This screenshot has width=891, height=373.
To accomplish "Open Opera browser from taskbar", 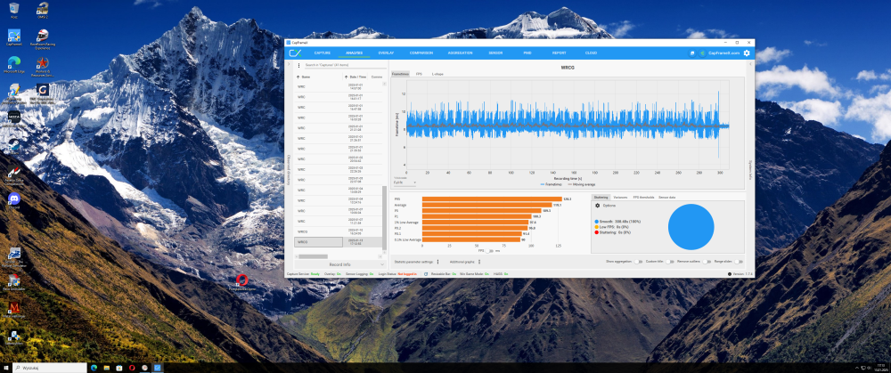I will (131, 368).
